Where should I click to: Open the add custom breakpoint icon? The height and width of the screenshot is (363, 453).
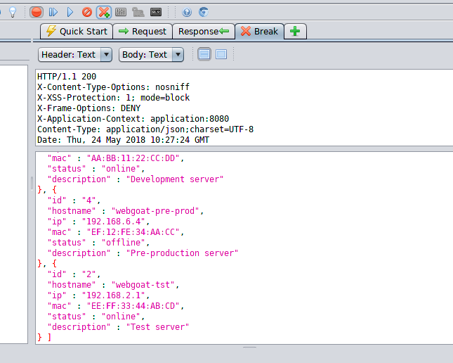[103, 12]
